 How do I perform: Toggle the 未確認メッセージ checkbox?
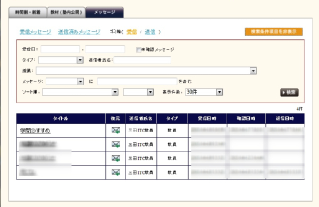tap(138, 50)
